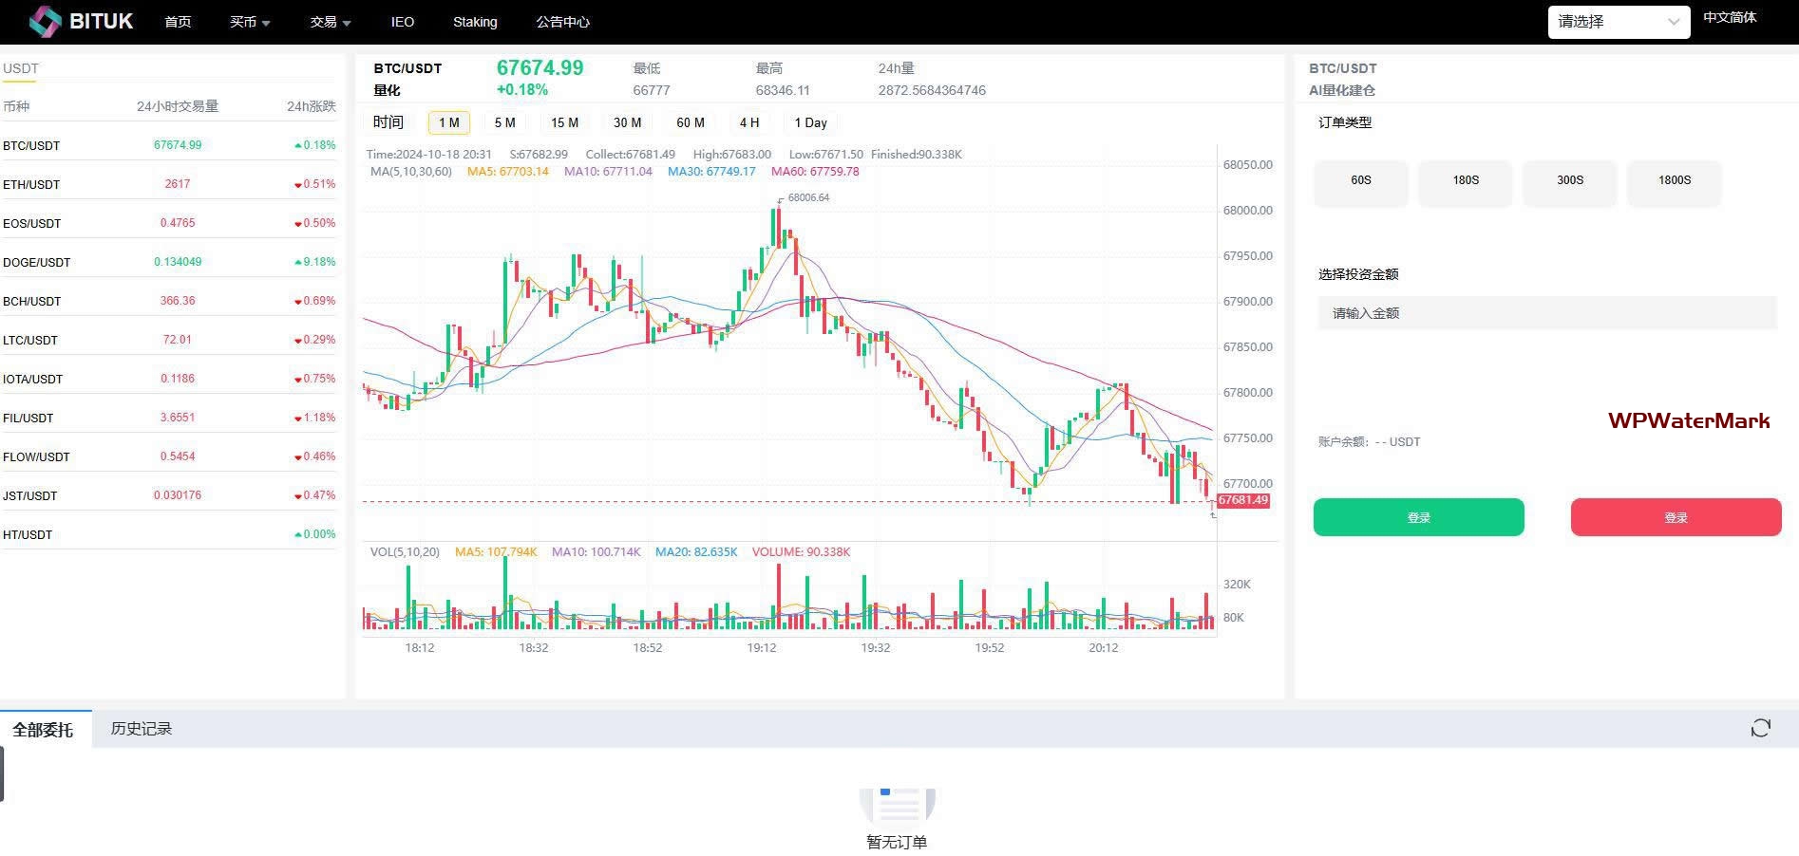Image resolution: width=1799 pixels, height=856 pixels.
Task: Expand the 交易 navigation dropdown
Action: coord(330,22)
